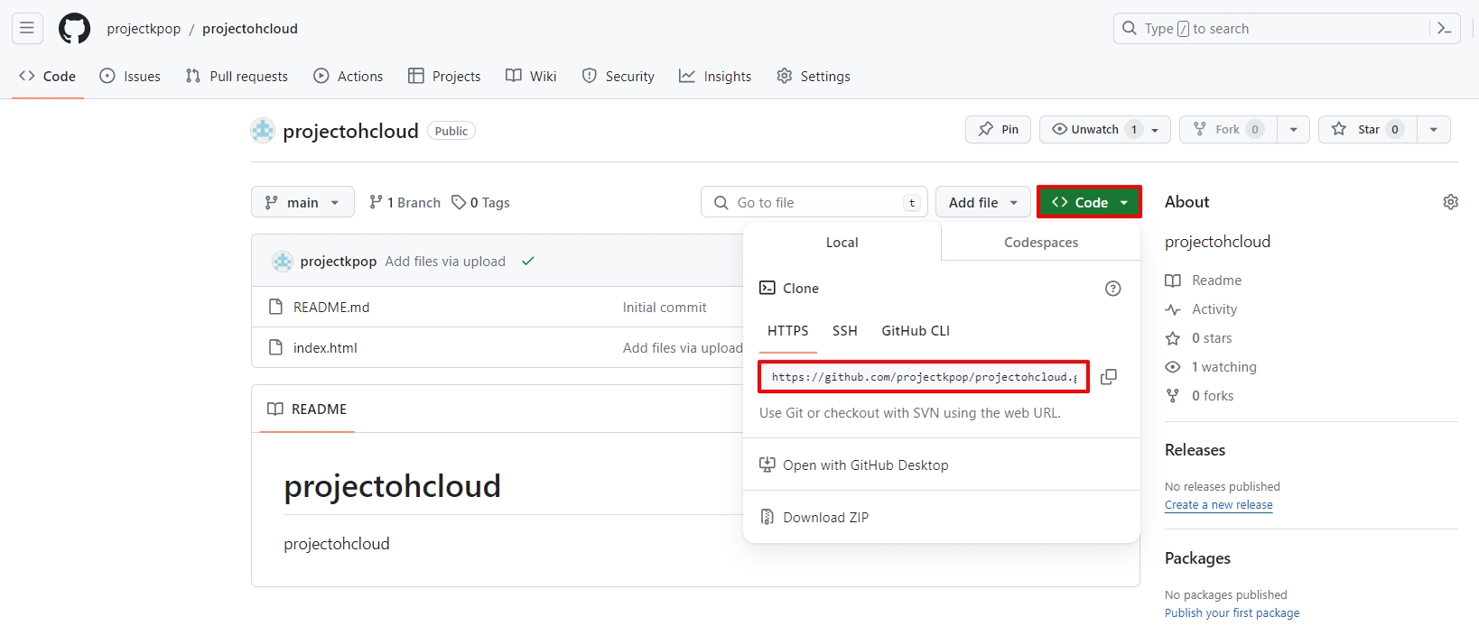Open the Actions tab
1479x635 pixels.
[x=349, y=77]
